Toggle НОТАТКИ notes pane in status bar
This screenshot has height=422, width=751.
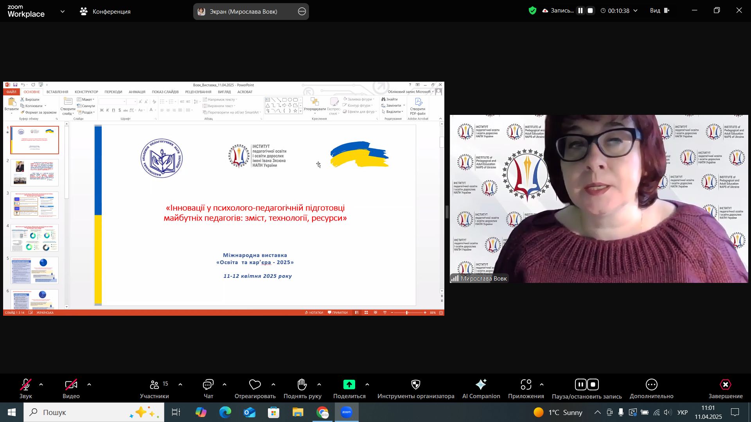pyautogui.click(x=314, y=313)
